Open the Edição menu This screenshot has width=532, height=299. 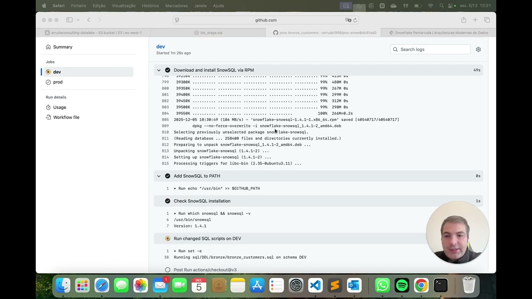[x=99, y=6]
